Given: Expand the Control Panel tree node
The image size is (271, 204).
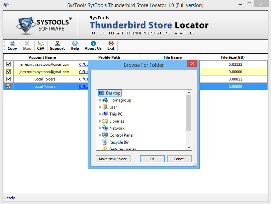Looking at the screenshot, I should pyautogui.click(x=100, y=135).
